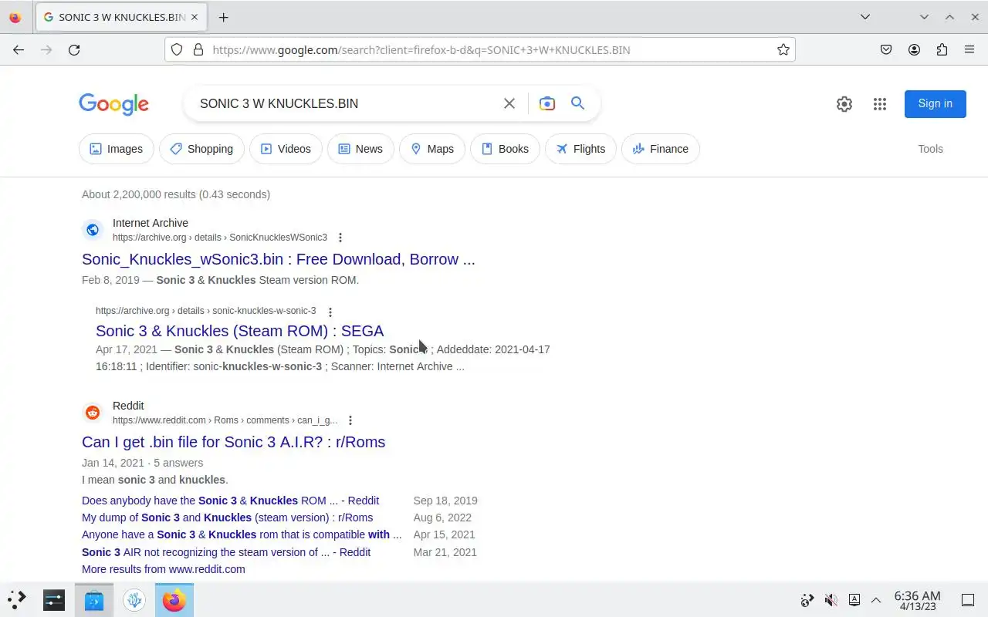988x617 pixels.
Task: Open Firefox account icon
Action: tap(914, 49)
